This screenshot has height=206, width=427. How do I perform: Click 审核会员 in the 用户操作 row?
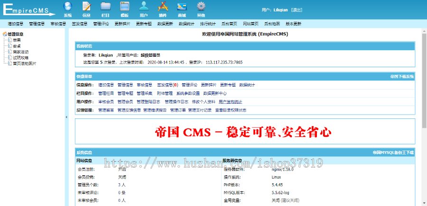[x=106, y=102]
